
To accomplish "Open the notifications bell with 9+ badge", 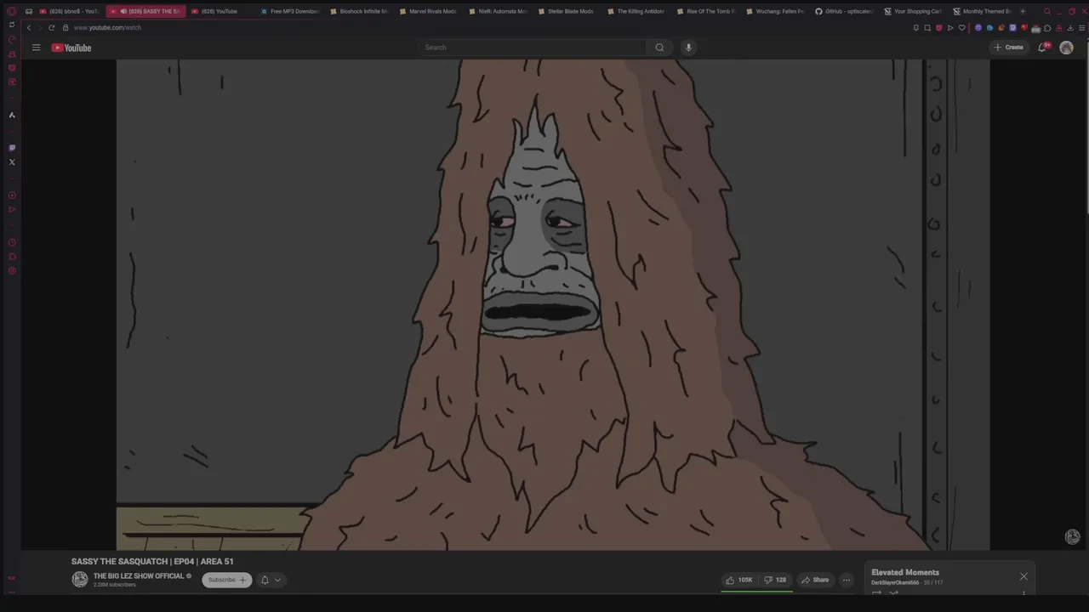I will (1042, 48).
